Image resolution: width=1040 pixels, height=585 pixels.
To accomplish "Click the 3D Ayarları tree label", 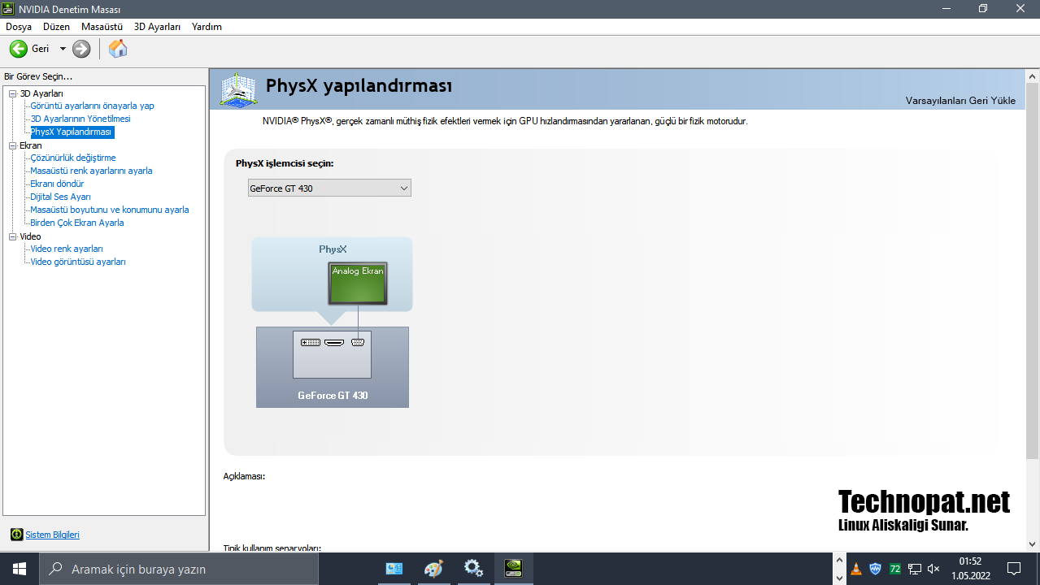I will click(41, 93).
